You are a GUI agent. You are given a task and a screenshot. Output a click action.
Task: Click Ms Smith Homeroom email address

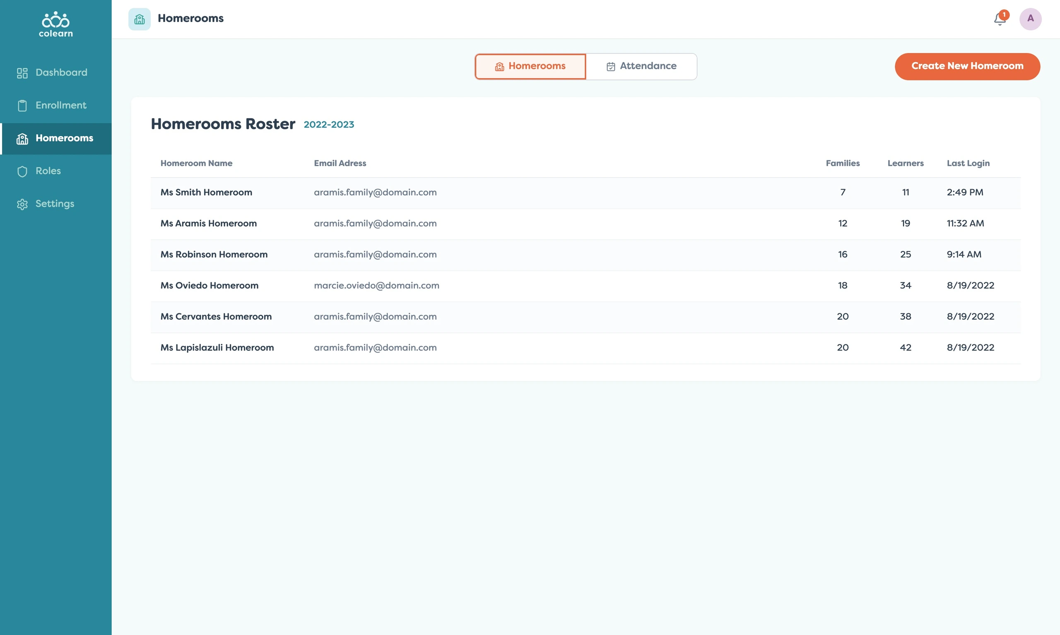click(375, 193)
